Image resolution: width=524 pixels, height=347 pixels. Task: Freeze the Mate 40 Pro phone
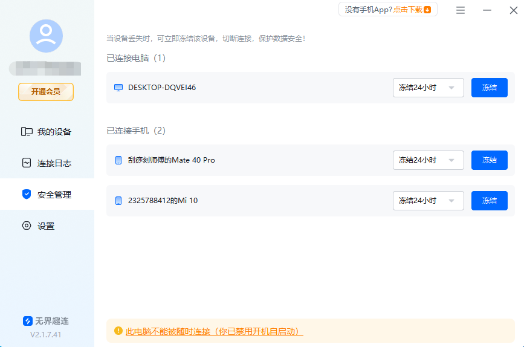[x=489, y=160]
